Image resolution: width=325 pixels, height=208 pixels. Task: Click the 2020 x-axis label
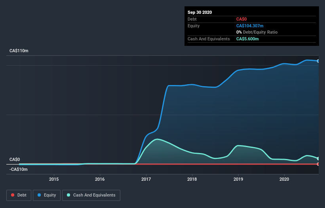[x=284, y=179]
